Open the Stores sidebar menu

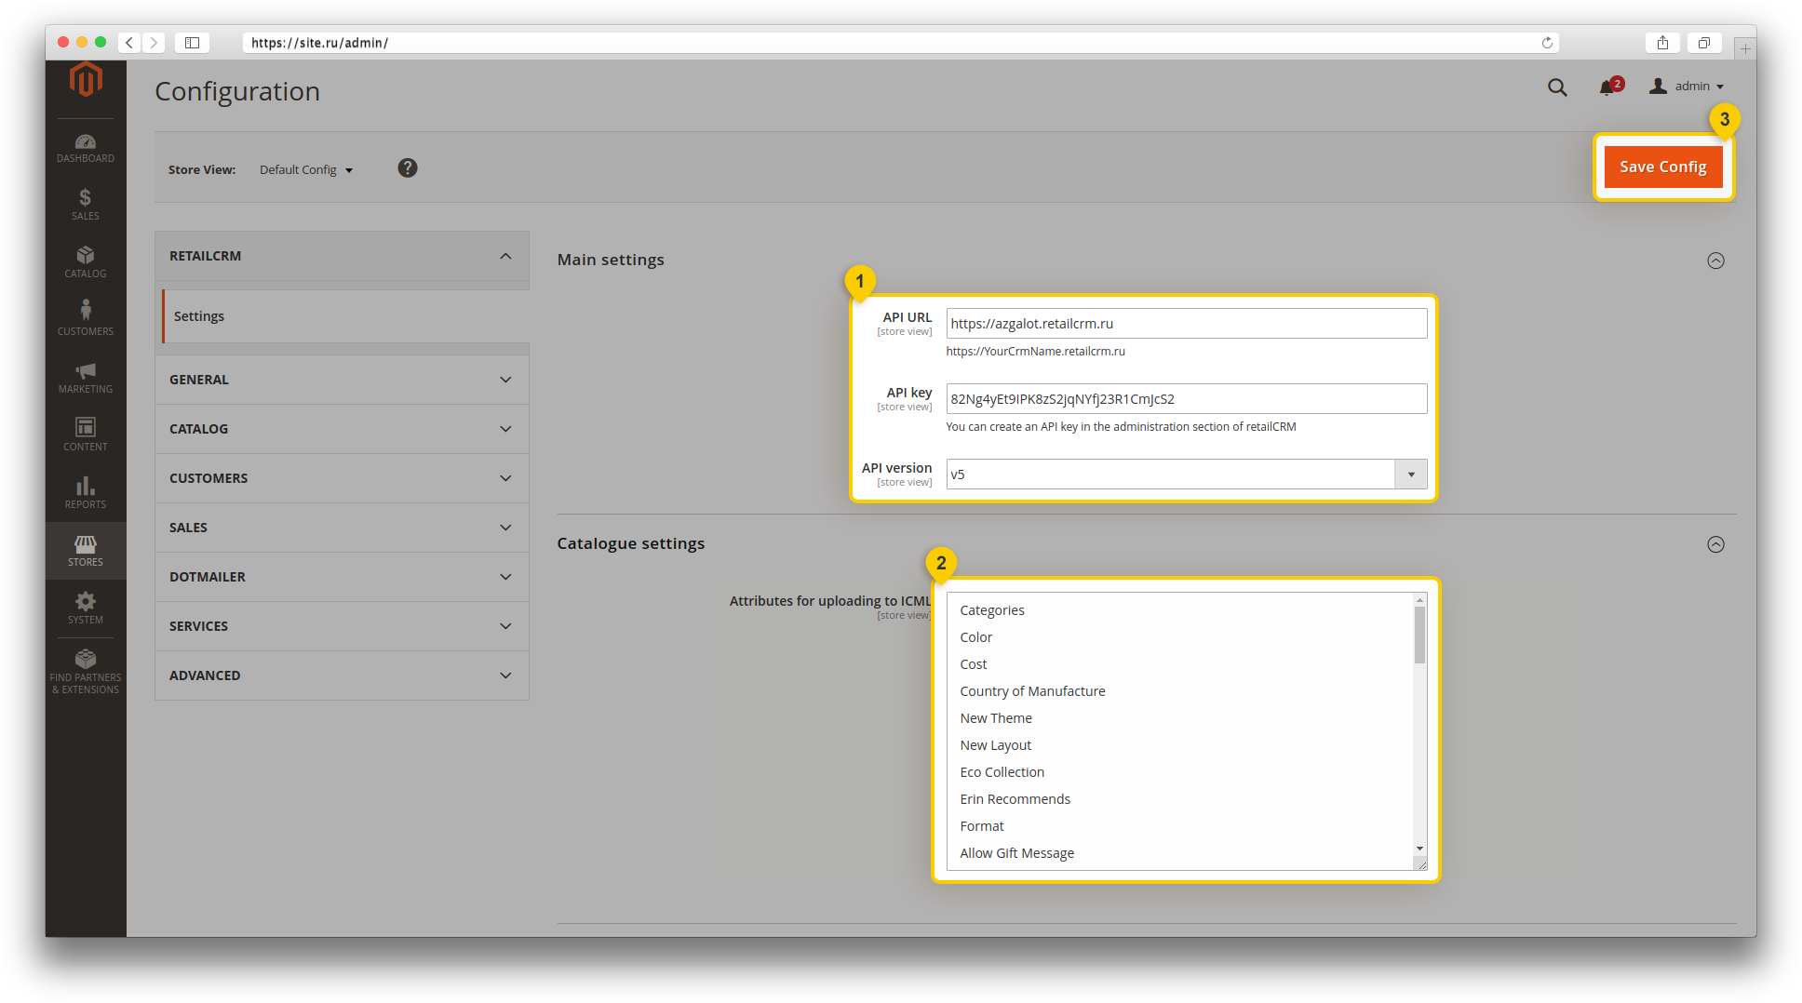point(86,550)
